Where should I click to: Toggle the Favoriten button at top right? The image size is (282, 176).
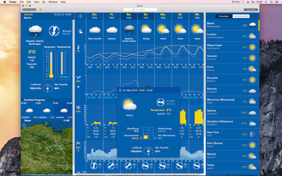[251, 10]
